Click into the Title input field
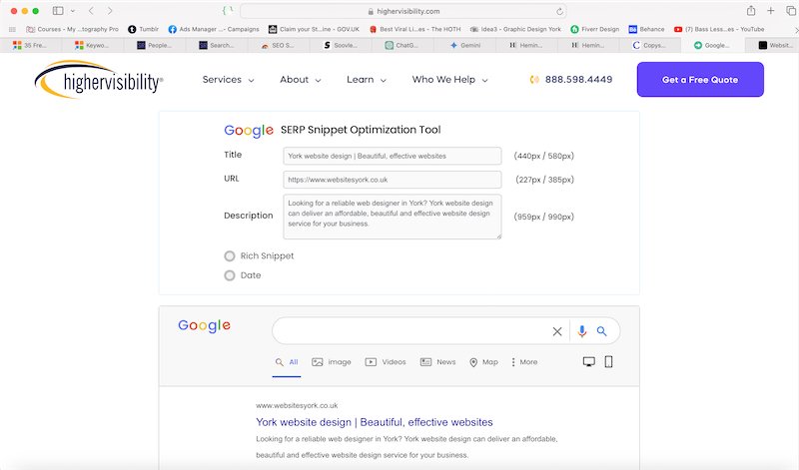 (392, 156)
